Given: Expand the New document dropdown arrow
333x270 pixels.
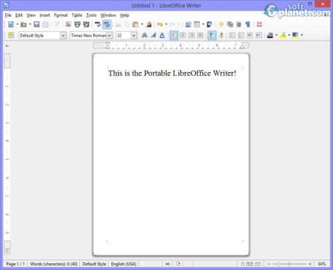Looking at the screenshot, I should point(17,24).
